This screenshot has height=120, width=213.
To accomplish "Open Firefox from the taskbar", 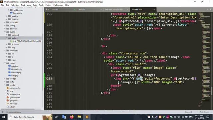I will coord(72,117).
